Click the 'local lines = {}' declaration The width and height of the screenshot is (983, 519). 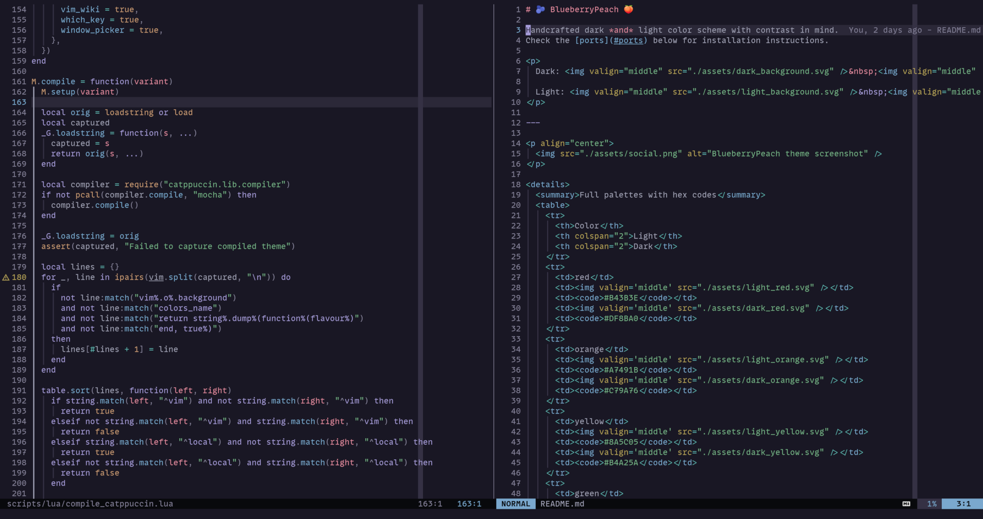pos(80,267)
